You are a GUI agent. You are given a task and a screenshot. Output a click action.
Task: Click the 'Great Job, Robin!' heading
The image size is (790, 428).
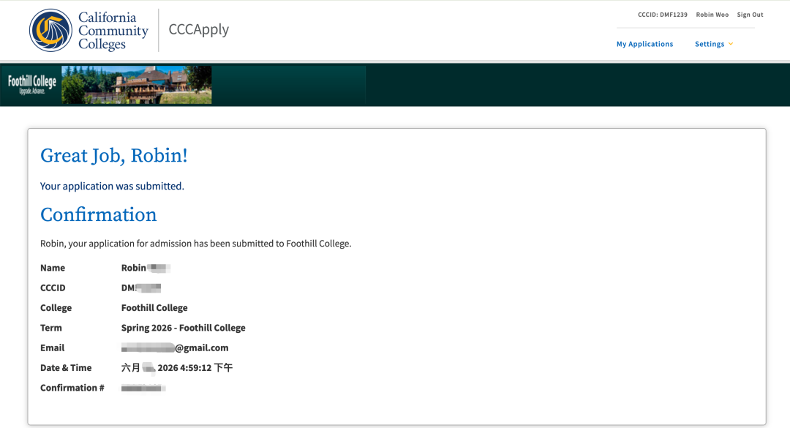114,155
